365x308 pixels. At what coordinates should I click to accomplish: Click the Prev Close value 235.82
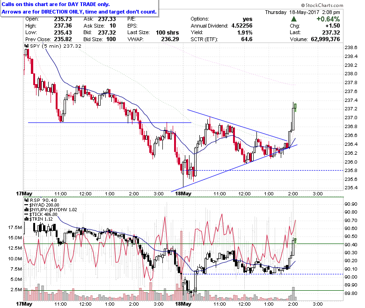pyautogui.click(x=63, y=39)
